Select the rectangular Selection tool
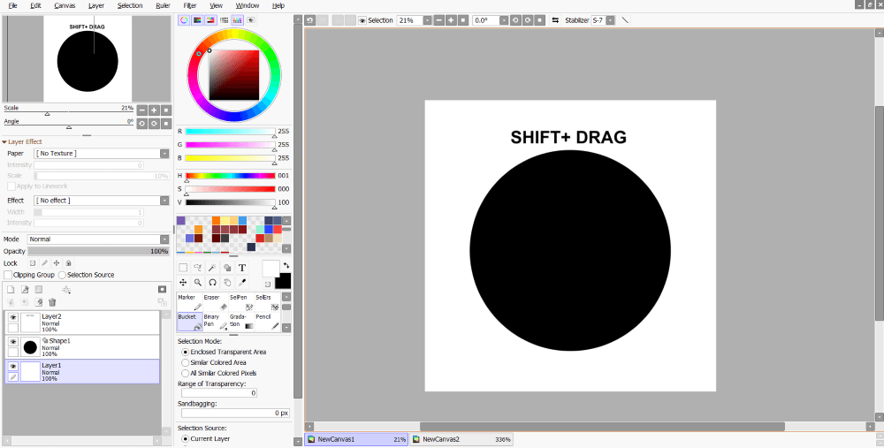Viewport: 884px width, 448px height. click(x=183, y=268)
